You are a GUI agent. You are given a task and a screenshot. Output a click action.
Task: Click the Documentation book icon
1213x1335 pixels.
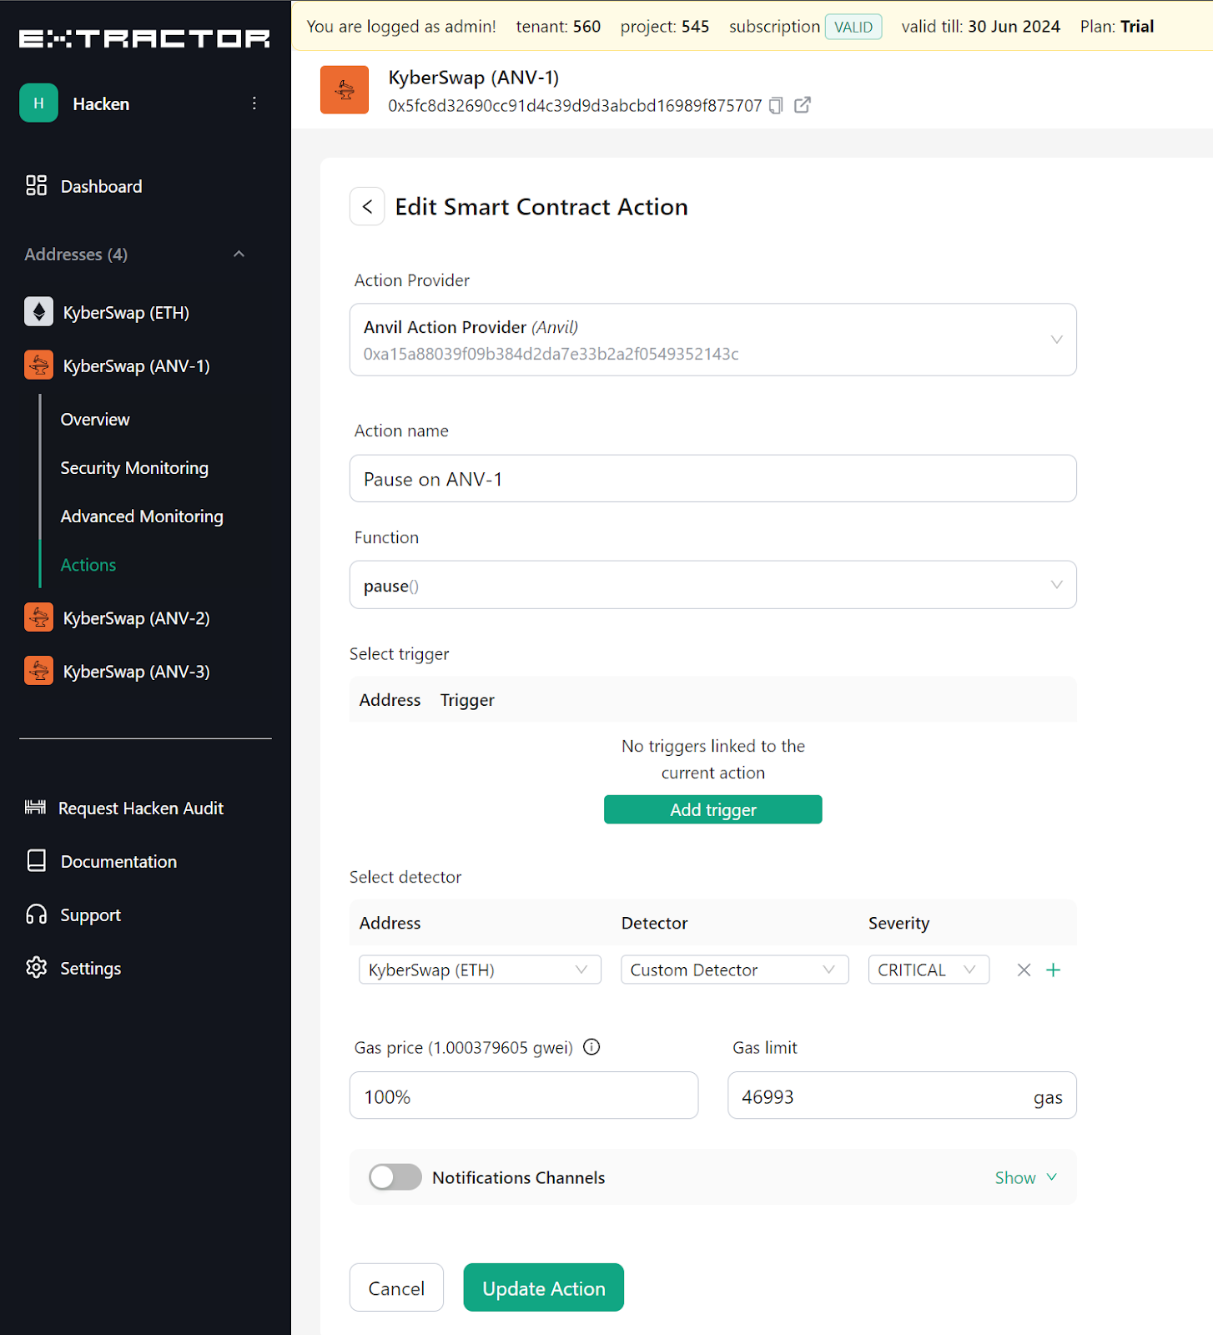[37, 861]
